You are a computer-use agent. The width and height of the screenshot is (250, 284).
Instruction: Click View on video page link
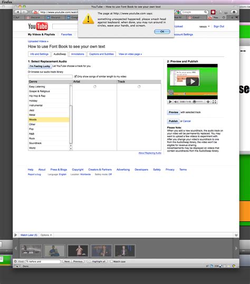click(130, 54)
